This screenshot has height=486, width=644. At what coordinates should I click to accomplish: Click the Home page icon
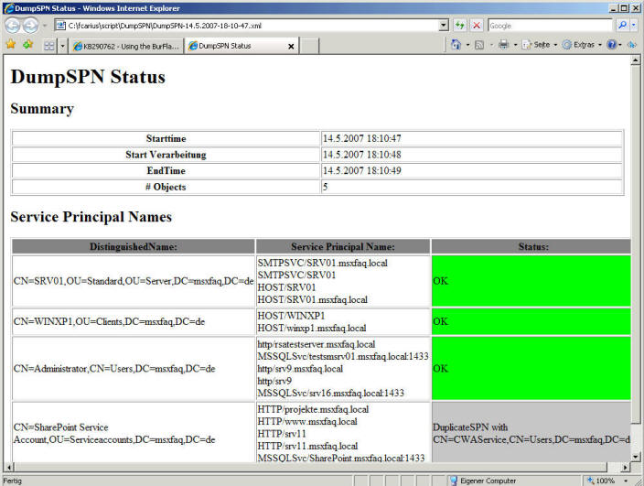pos(456,44)
